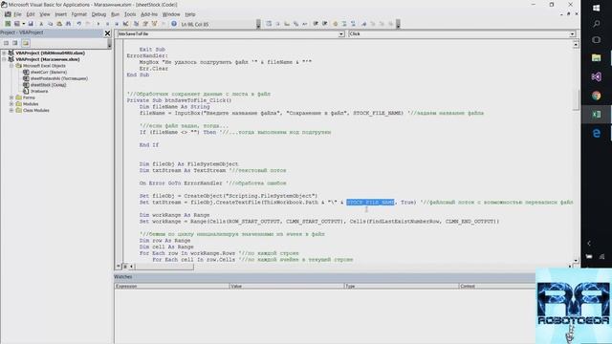
Task: Open the Debug menu
Action: coord(98,14)
